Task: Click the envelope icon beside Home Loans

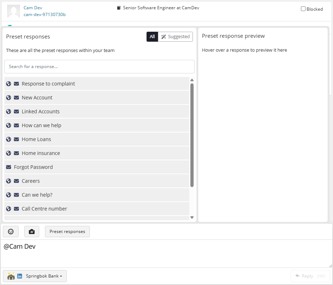Action: tap(16, 139)
